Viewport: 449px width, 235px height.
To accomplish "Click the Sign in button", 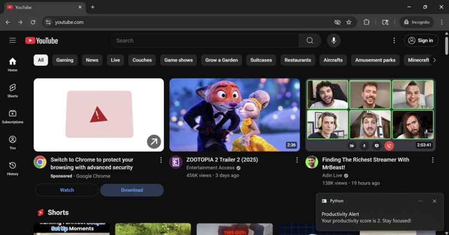I will pyautogui.click(x=421, y=41).
